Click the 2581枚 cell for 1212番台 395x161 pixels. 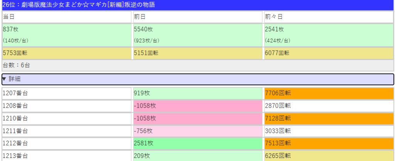198,143
